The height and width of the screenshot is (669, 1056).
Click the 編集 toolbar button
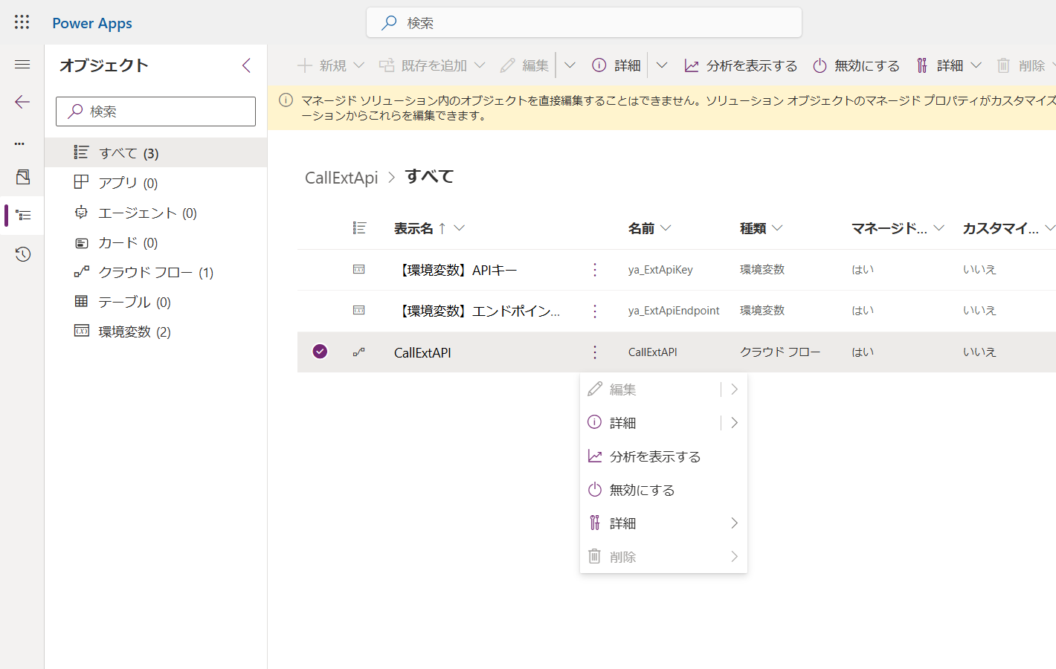525,65
